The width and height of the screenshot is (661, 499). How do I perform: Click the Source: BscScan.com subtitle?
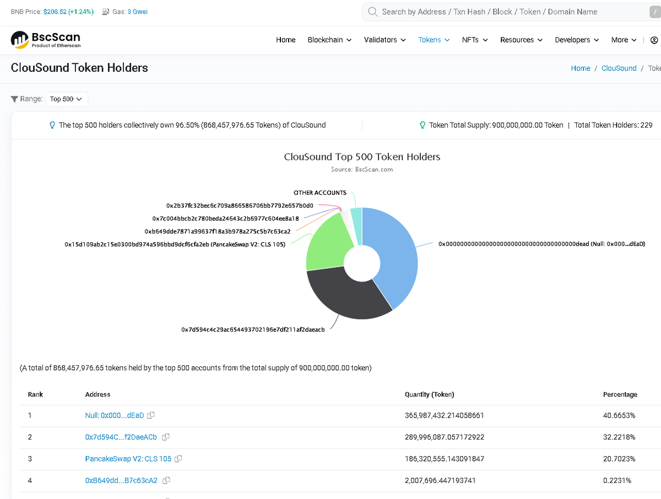click(362, 170)
